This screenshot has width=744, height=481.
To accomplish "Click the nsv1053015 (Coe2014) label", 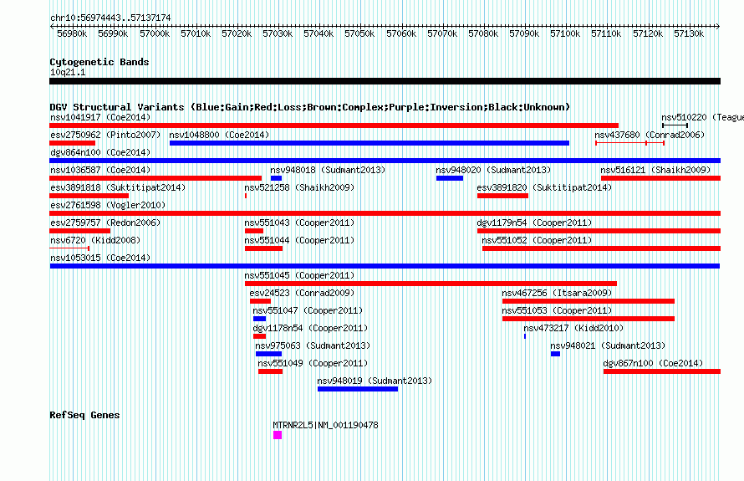I will [100, 258].
